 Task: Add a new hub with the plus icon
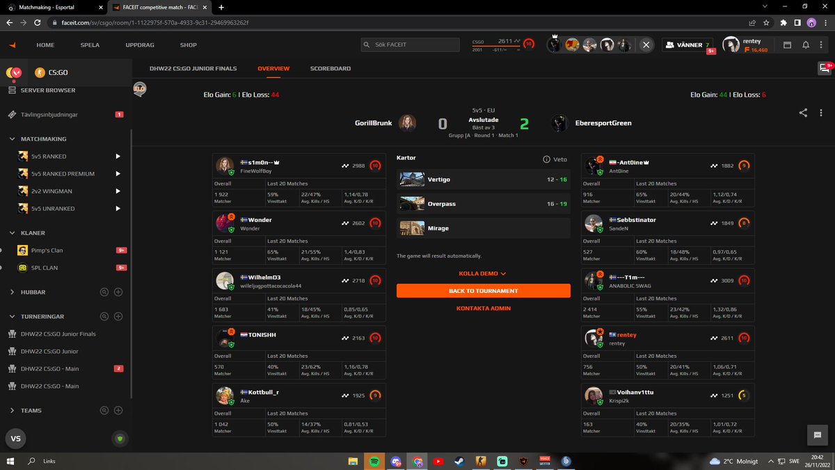[118, 292]
